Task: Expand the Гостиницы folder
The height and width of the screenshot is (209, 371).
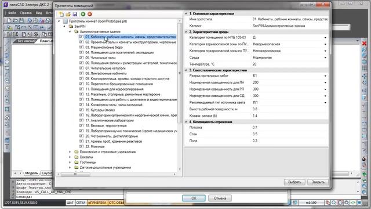Action: (x=70, y=162)
